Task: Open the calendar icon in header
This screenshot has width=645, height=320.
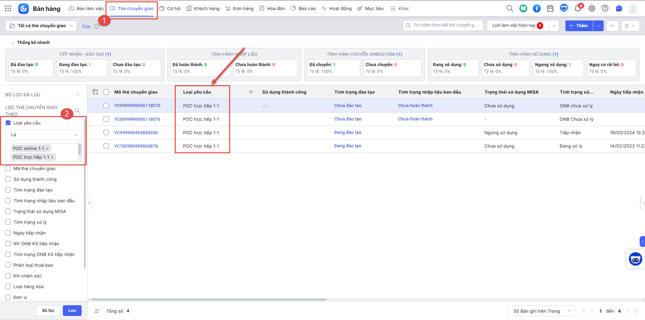Action: (550, 8)
